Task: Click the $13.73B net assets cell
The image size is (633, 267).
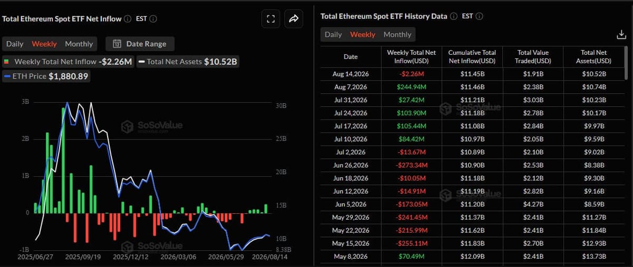Action: coord(594,256)
